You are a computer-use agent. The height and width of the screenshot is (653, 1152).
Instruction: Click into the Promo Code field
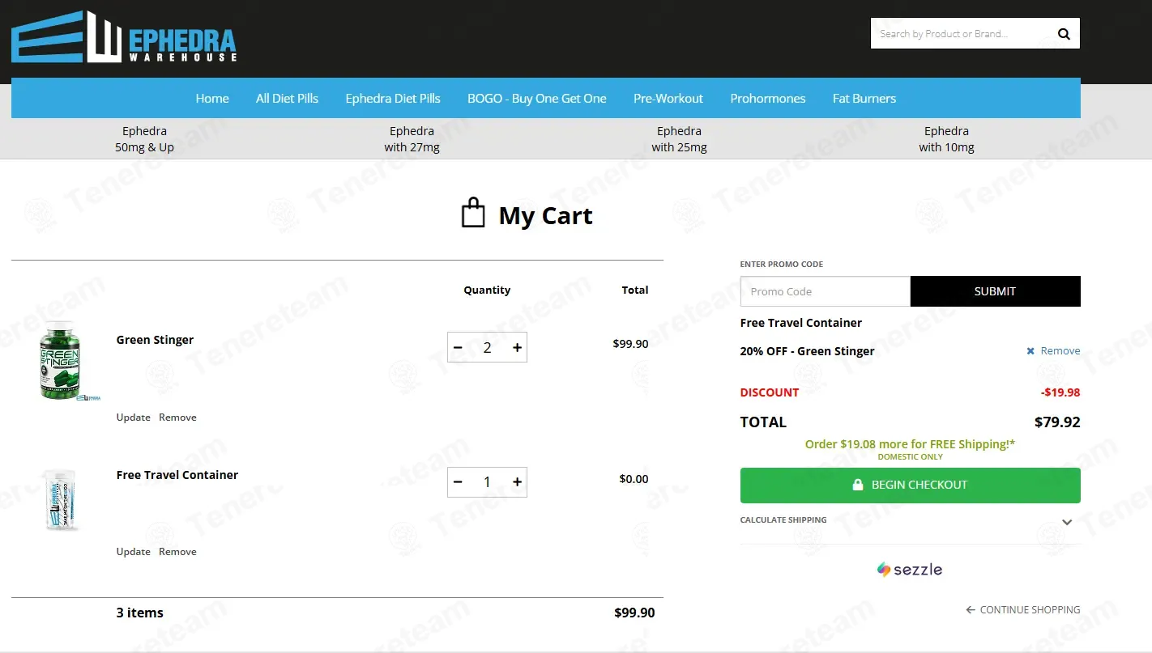[x=825, y=292]
